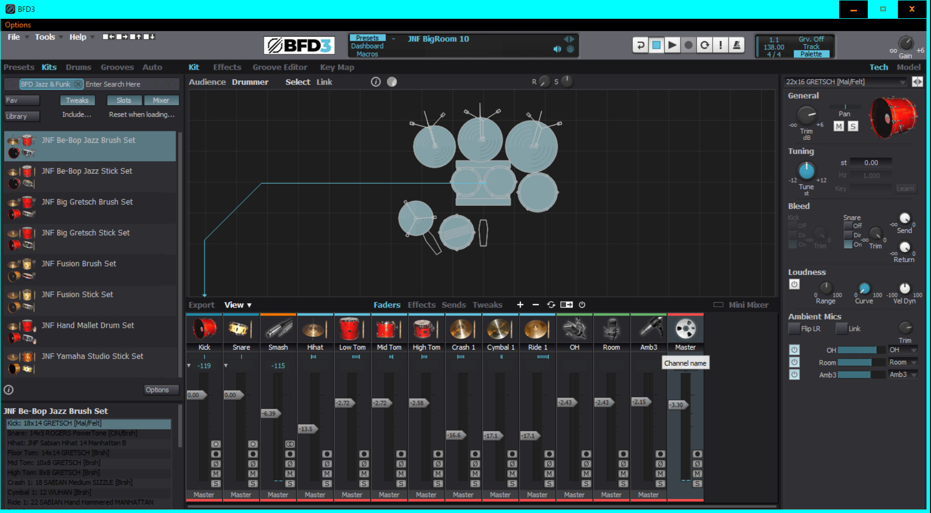
Task: Select the Master channel reel icon
Action: 686,329
